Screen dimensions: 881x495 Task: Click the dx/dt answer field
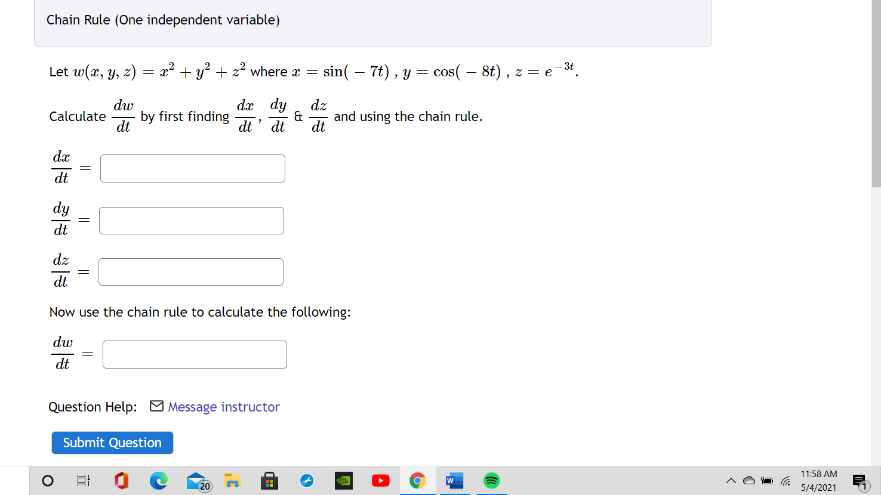[192, 168]
